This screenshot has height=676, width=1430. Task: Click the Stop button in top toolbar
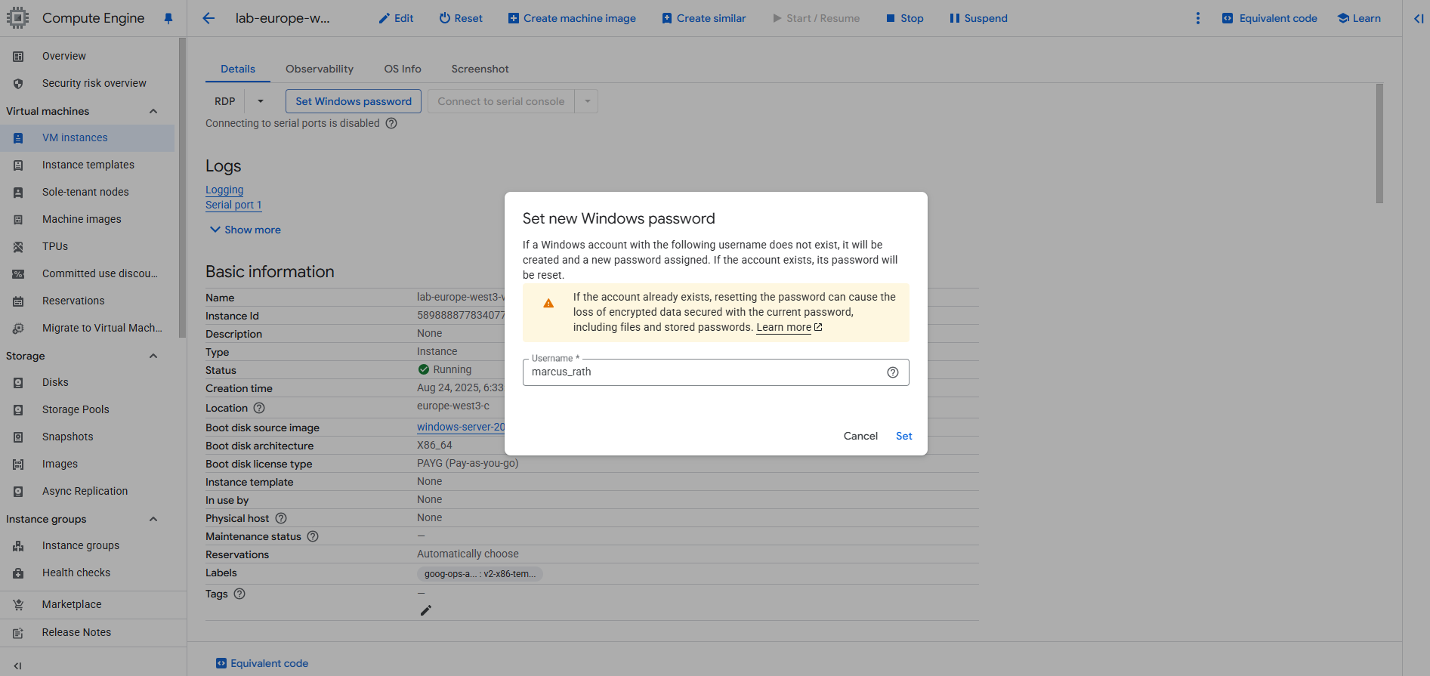tap(904, 18)
